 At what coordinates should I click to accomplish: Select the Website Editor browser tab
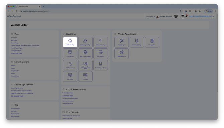28,6
